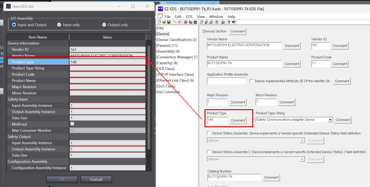Click the Application Profile Assembly input field

coord(226,81)
